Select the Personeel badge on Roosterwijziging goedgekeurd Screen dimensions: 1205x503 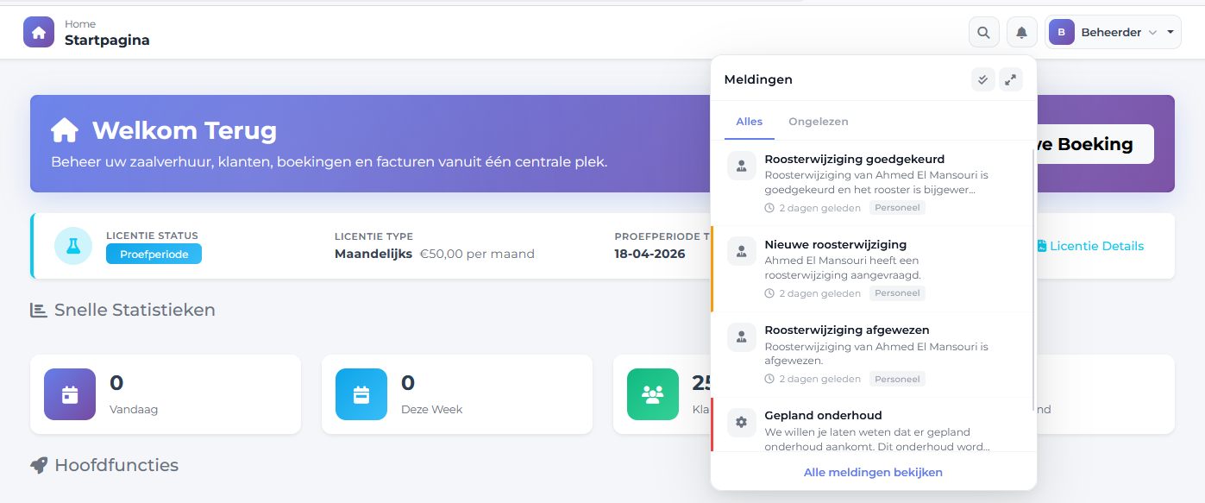(x=897, y=207)
